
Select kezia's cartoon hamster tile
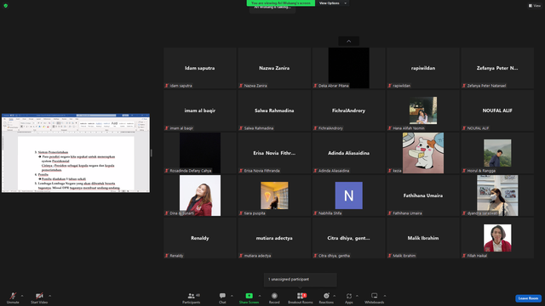click(423, 153)
